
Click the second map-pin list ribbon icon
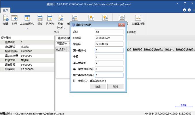click(x=105, y=18)
